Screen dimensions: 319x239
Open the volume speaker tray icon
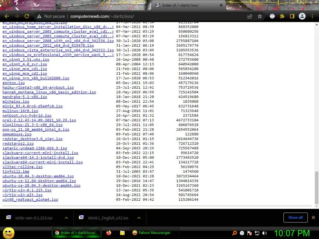tap(264, 233)
